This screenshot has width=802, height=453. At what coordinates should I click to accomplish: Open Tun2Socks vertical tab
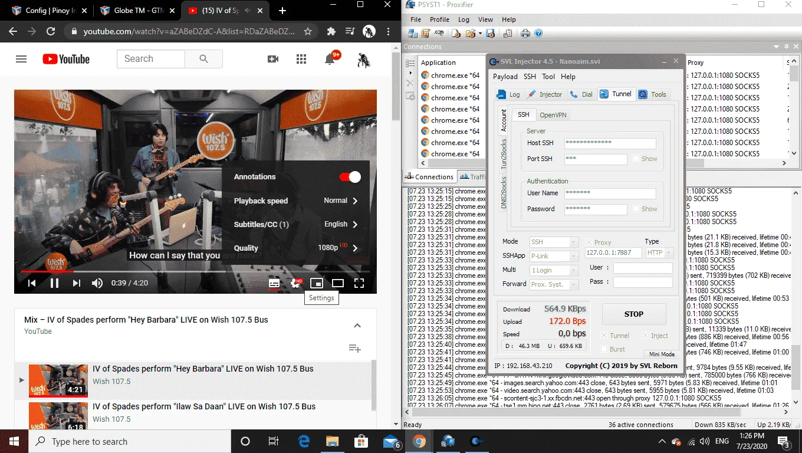coord(504,154)
